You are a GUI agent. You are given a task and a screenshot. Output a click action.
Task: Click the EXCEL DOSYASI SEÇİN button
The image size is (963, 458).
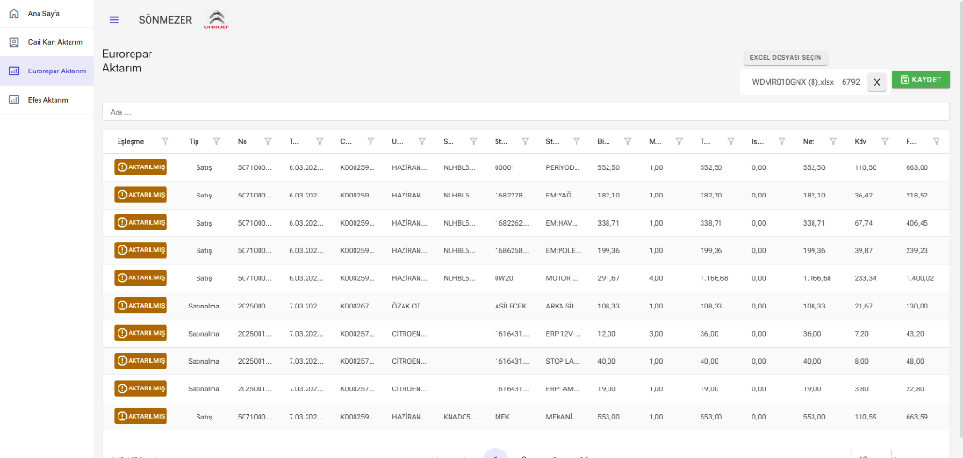tap(785, 58)
